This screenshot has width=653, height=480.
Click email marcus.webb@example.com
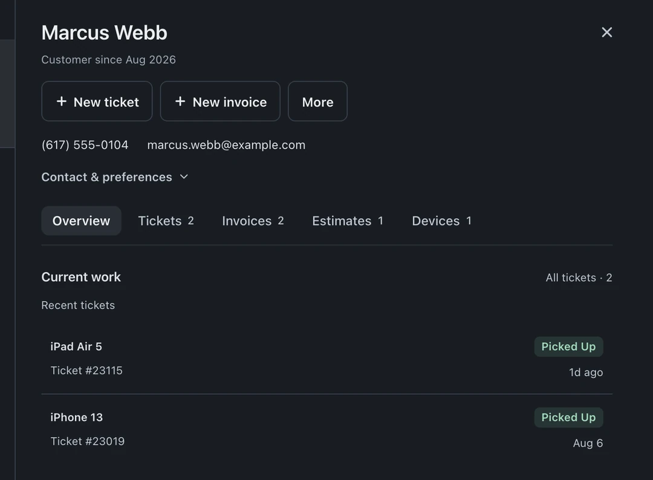pos(226,145)
